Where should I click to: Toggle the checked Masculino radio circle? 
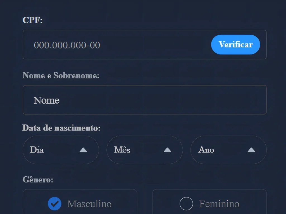(x=54, y=204)
